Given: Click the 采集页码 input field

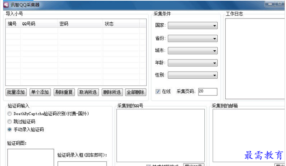Looking at the screenshot, I should click(208, 92).
